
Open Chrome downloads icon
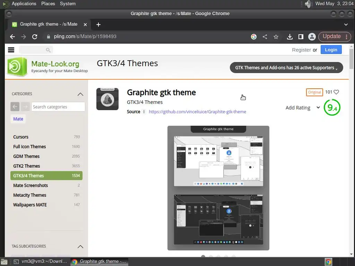click(x=289, y=37)
